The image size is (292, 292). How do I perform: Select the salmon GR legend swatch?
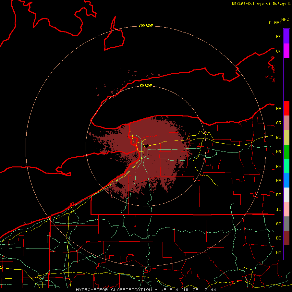click(x=286, y=123)
